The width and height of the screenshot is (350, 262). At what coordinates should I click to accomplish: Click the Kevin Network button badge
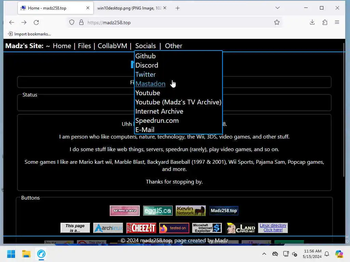click(x=191, y=210)
